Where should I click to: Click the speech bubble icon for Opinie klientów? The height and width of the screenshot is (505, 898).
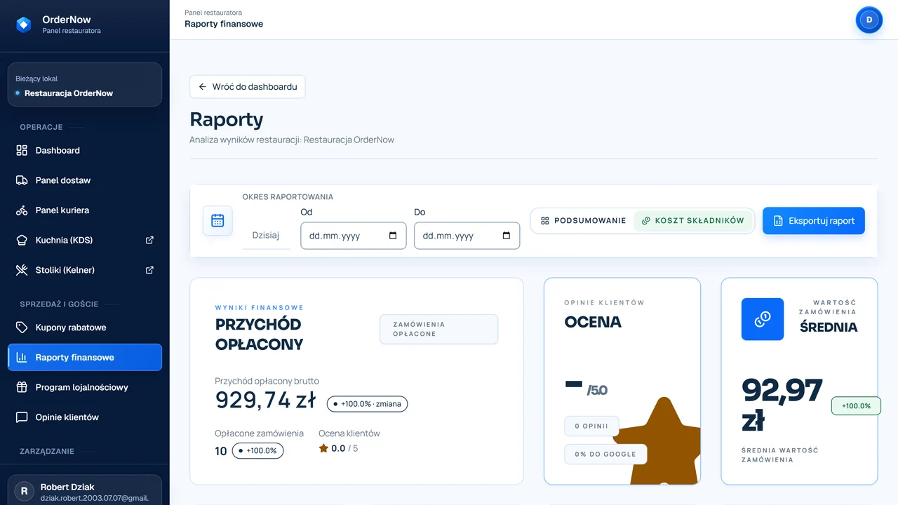point(22,417)
